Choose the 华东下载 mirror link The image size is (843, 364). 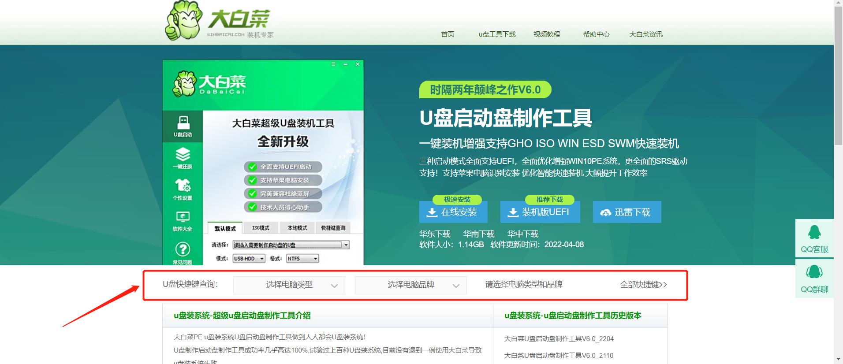coord(435,234)
